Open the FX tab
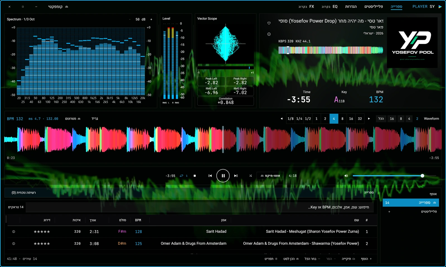446x267 pixels. 306,7
